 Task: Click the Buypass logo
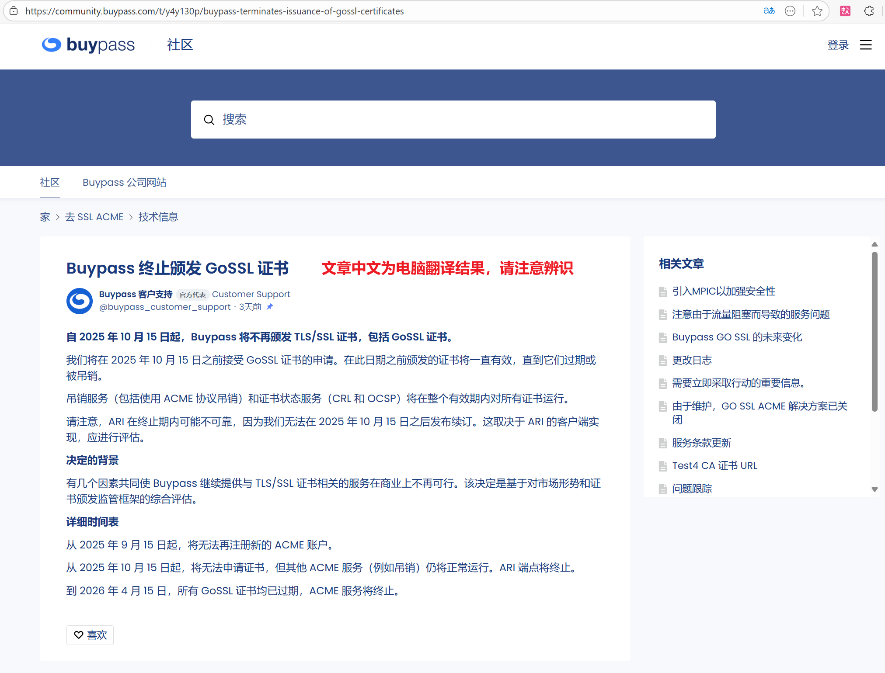click(x=88, y=45)
